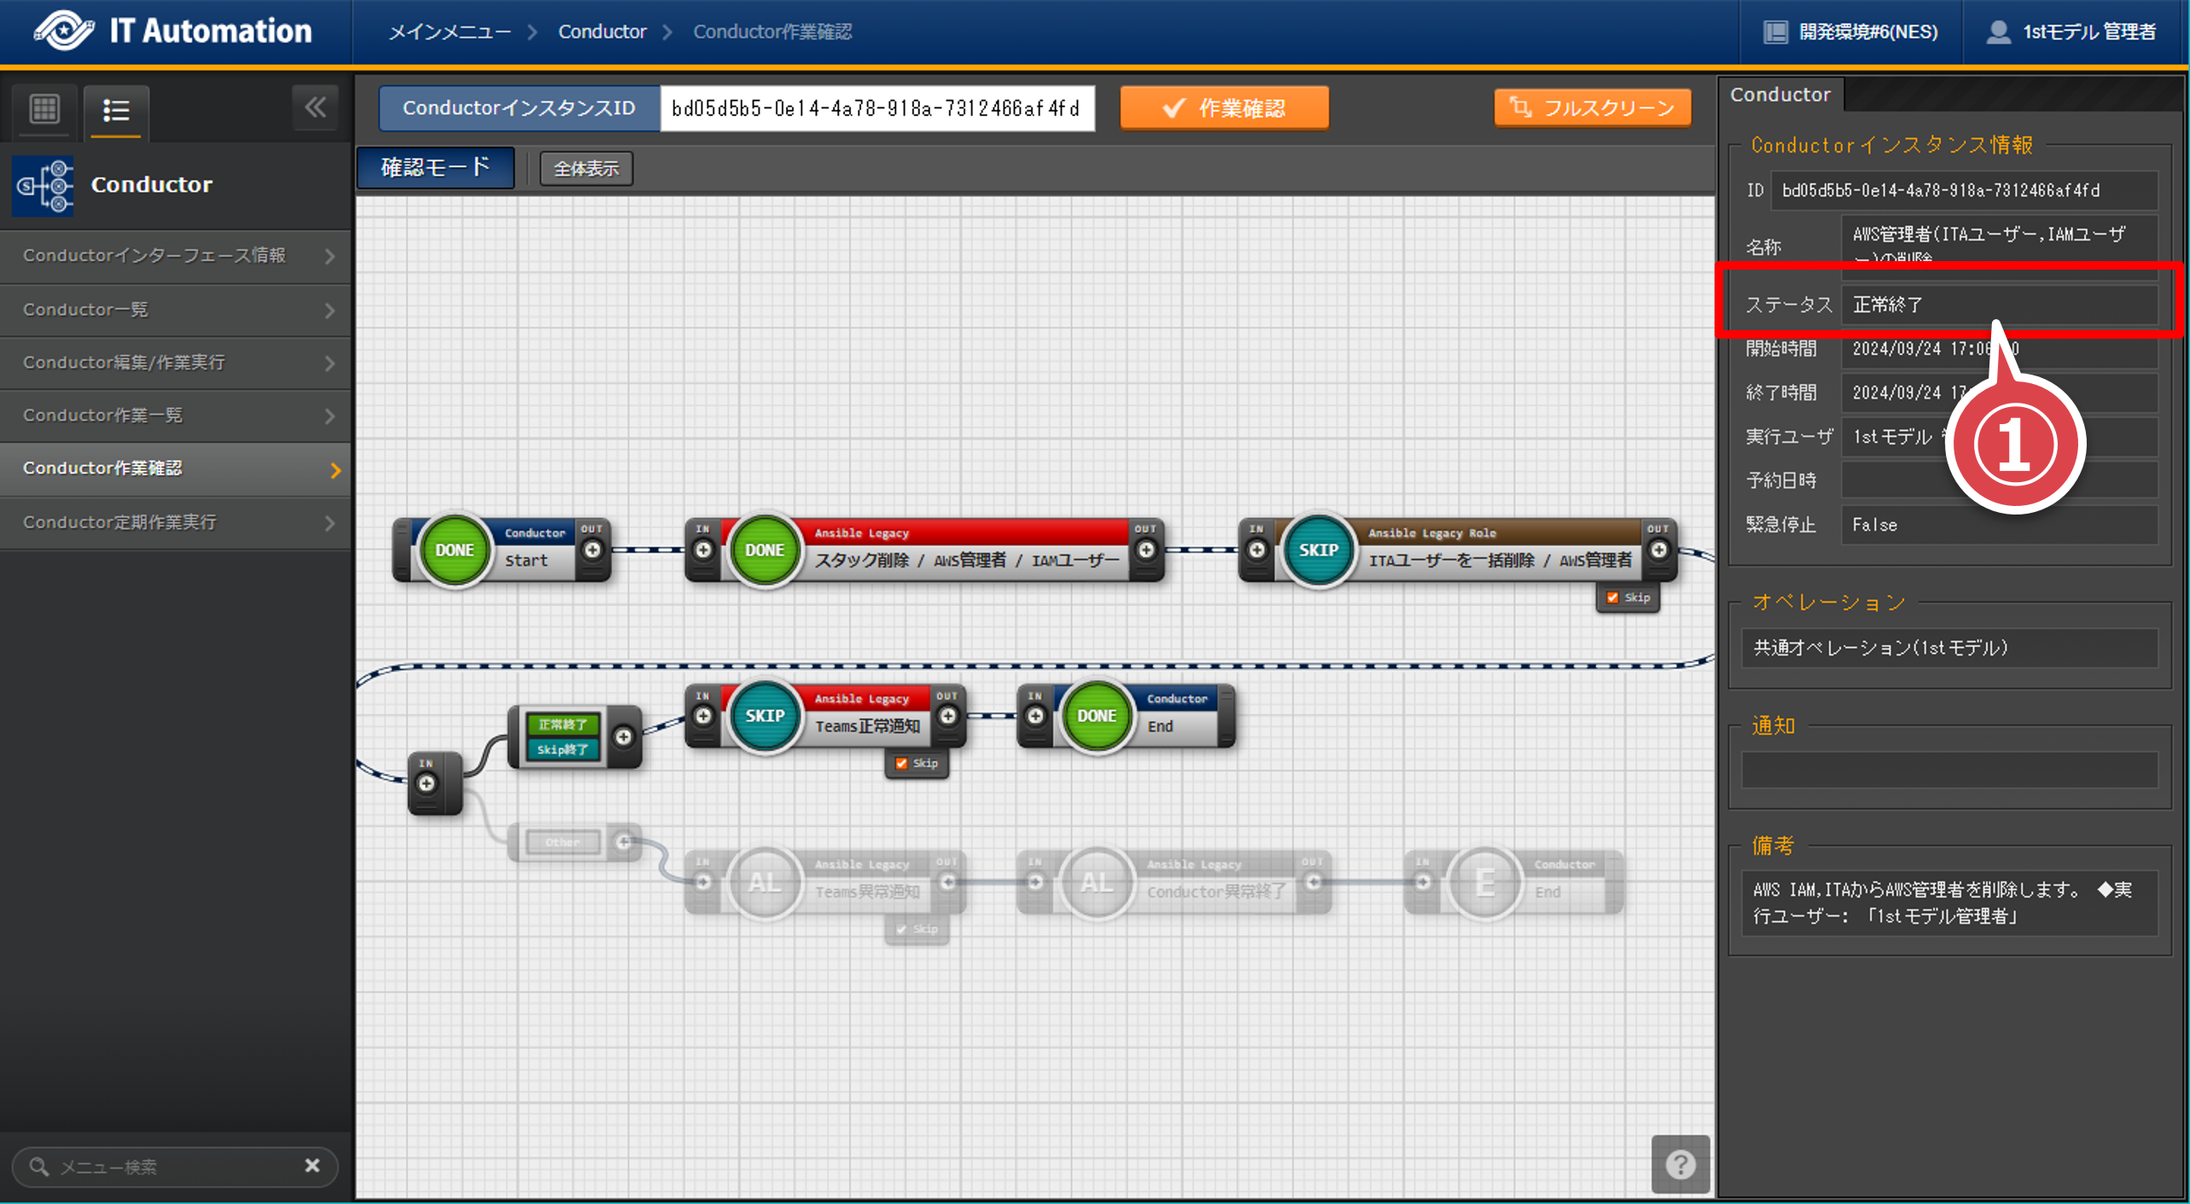Click the ConductorインスタンスID input field
The height and width of the screenshot is (1204, 2190).
tap(877, 108)
